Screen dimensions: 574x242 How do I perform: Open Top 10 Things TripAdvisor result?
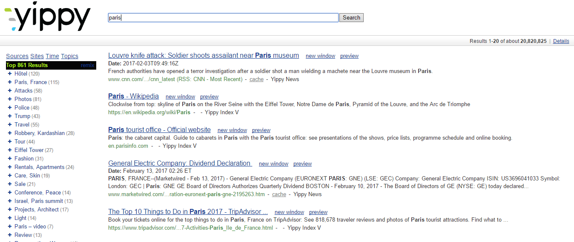[188, 212]
